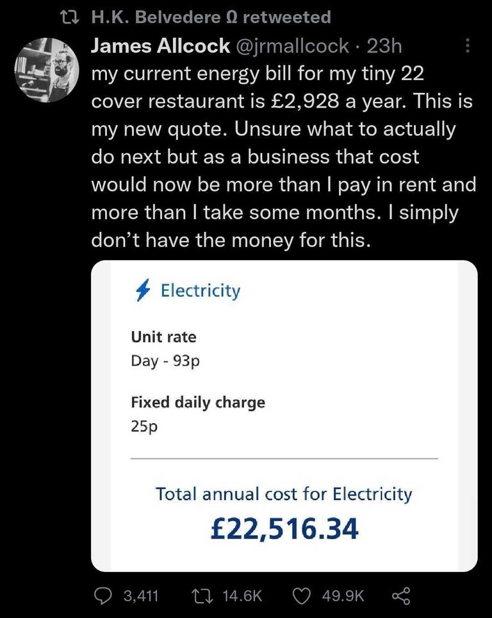Open the three-dot more options menu
The image size is (492, 618).
pyautogui.click(x=468, y=46)
